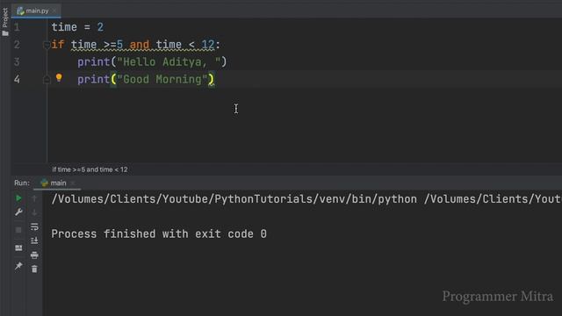Click the "Good Morning" string
The height and width of the screenshot is (316, 562).
(162, 79)
